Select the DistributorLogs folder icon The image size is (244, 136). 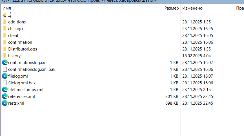5,49
